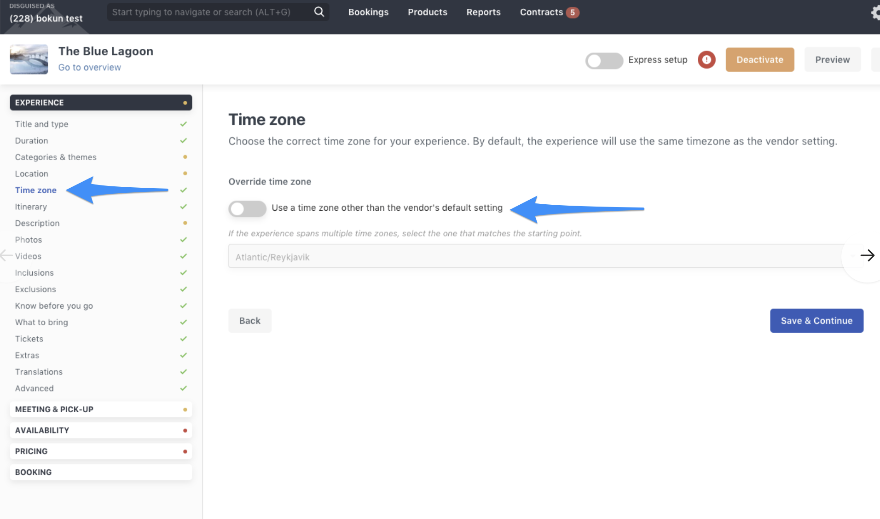Click the Back button
Image resolution: width=880 pixels, height=519 pixels.
pos(250,321)
